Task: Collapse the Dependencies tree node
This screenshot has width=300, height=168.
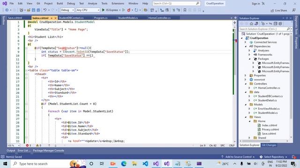Action: tap(246, 46)
